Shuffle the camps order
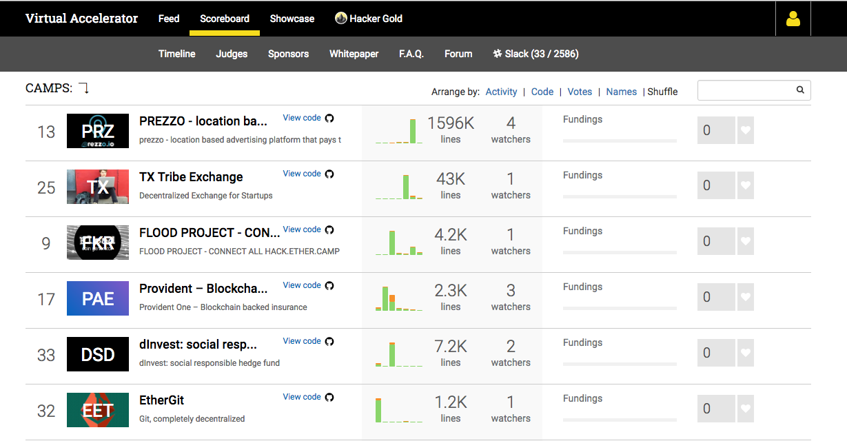The width and height of the screenshot is (847, 441). tap(662, 92)
